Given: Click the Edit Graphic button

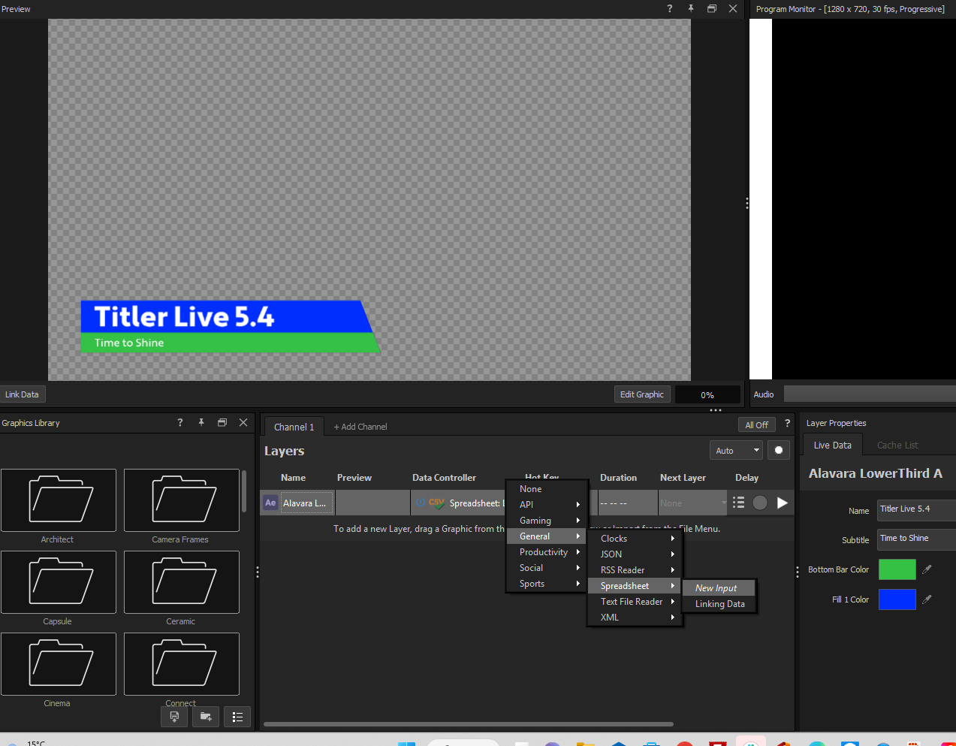Looking at the screenshot, I should [x=642, y=394].
